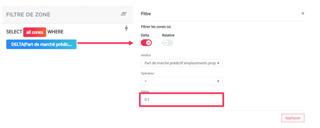The height and width of the screenshot is (128, 320).
Task: Open the FILTRE DE ZONE menu lines icon
Action: pyautogui.click(x=124, y=14)
